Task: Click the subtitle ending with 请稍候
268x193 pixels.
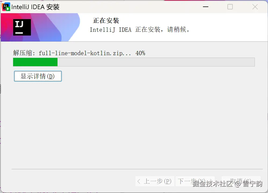Action: tap(140, 30)
